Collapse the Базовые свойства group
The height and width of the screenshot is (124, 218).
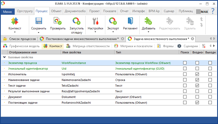[4, 57]
